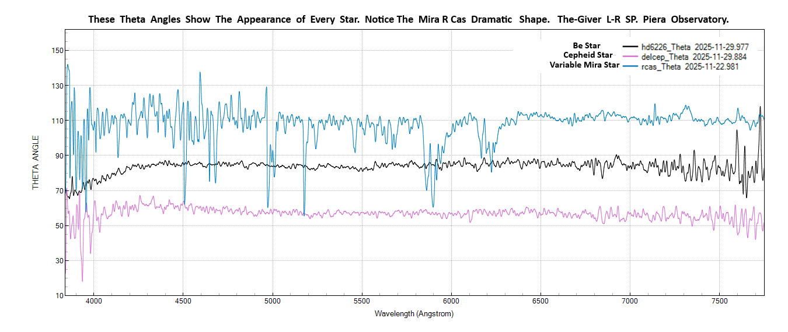788x332 pixels.
Task: Click the black hd6226_Theta legend line swatch
Action: [x=630, y=47]
